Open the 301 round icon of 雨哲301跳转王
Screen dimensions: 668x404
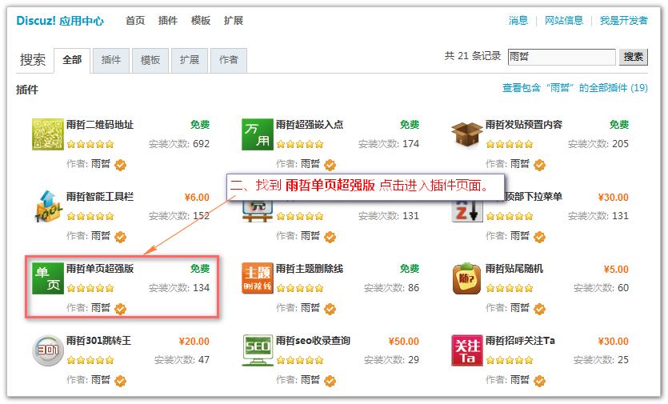tap(48, 350)
